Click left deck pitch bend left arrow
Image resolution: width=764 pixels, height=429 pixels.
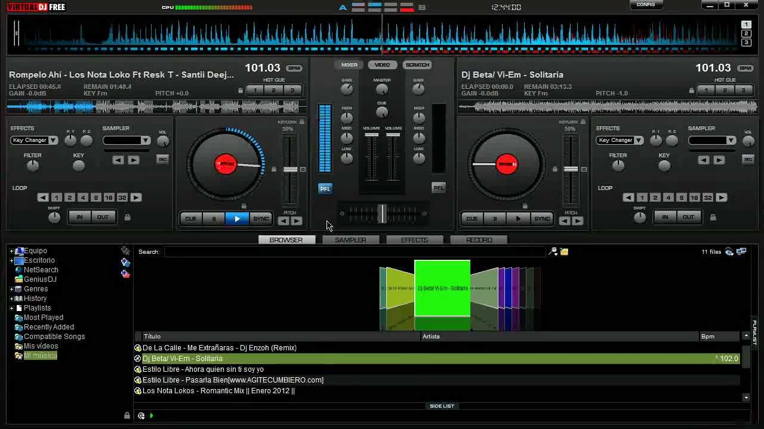click(x=284, y=221)
